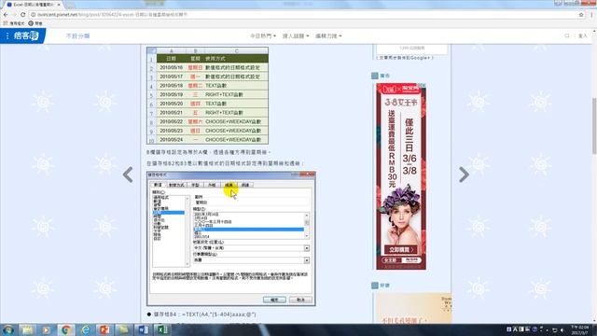597x336 pixels.
Task: Open the Windows Start menu
Action: 8,329
